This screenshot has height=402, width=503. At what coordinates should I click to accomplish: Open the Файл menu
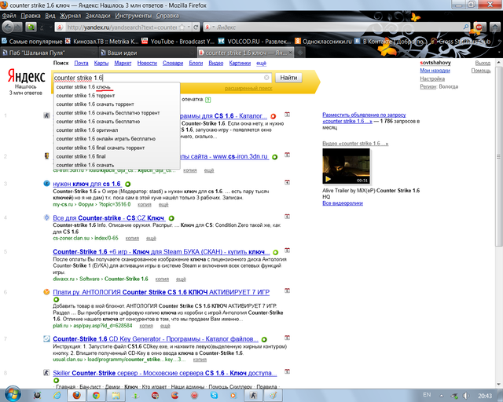pos(9,16)
